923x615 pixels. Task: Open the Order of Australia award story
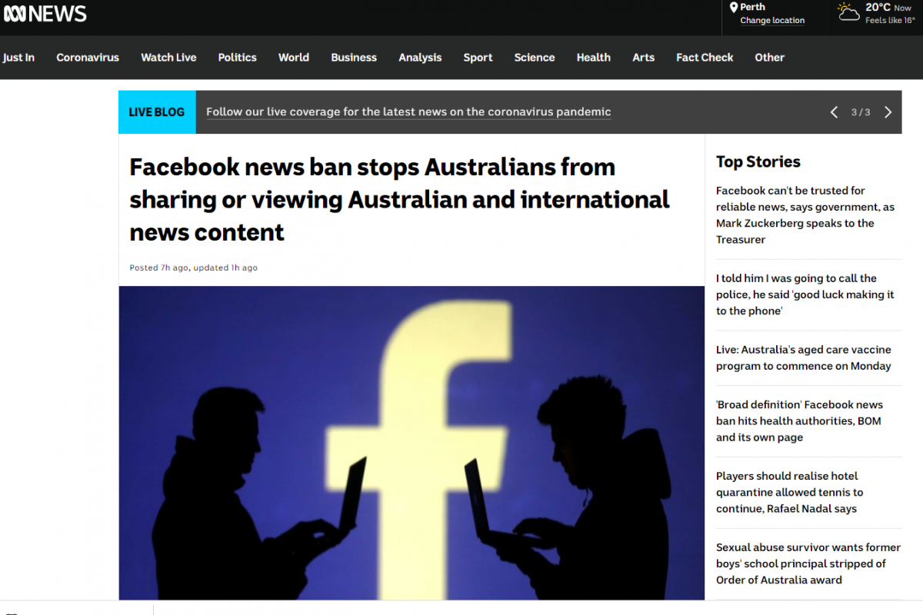[x=808, y=563]
